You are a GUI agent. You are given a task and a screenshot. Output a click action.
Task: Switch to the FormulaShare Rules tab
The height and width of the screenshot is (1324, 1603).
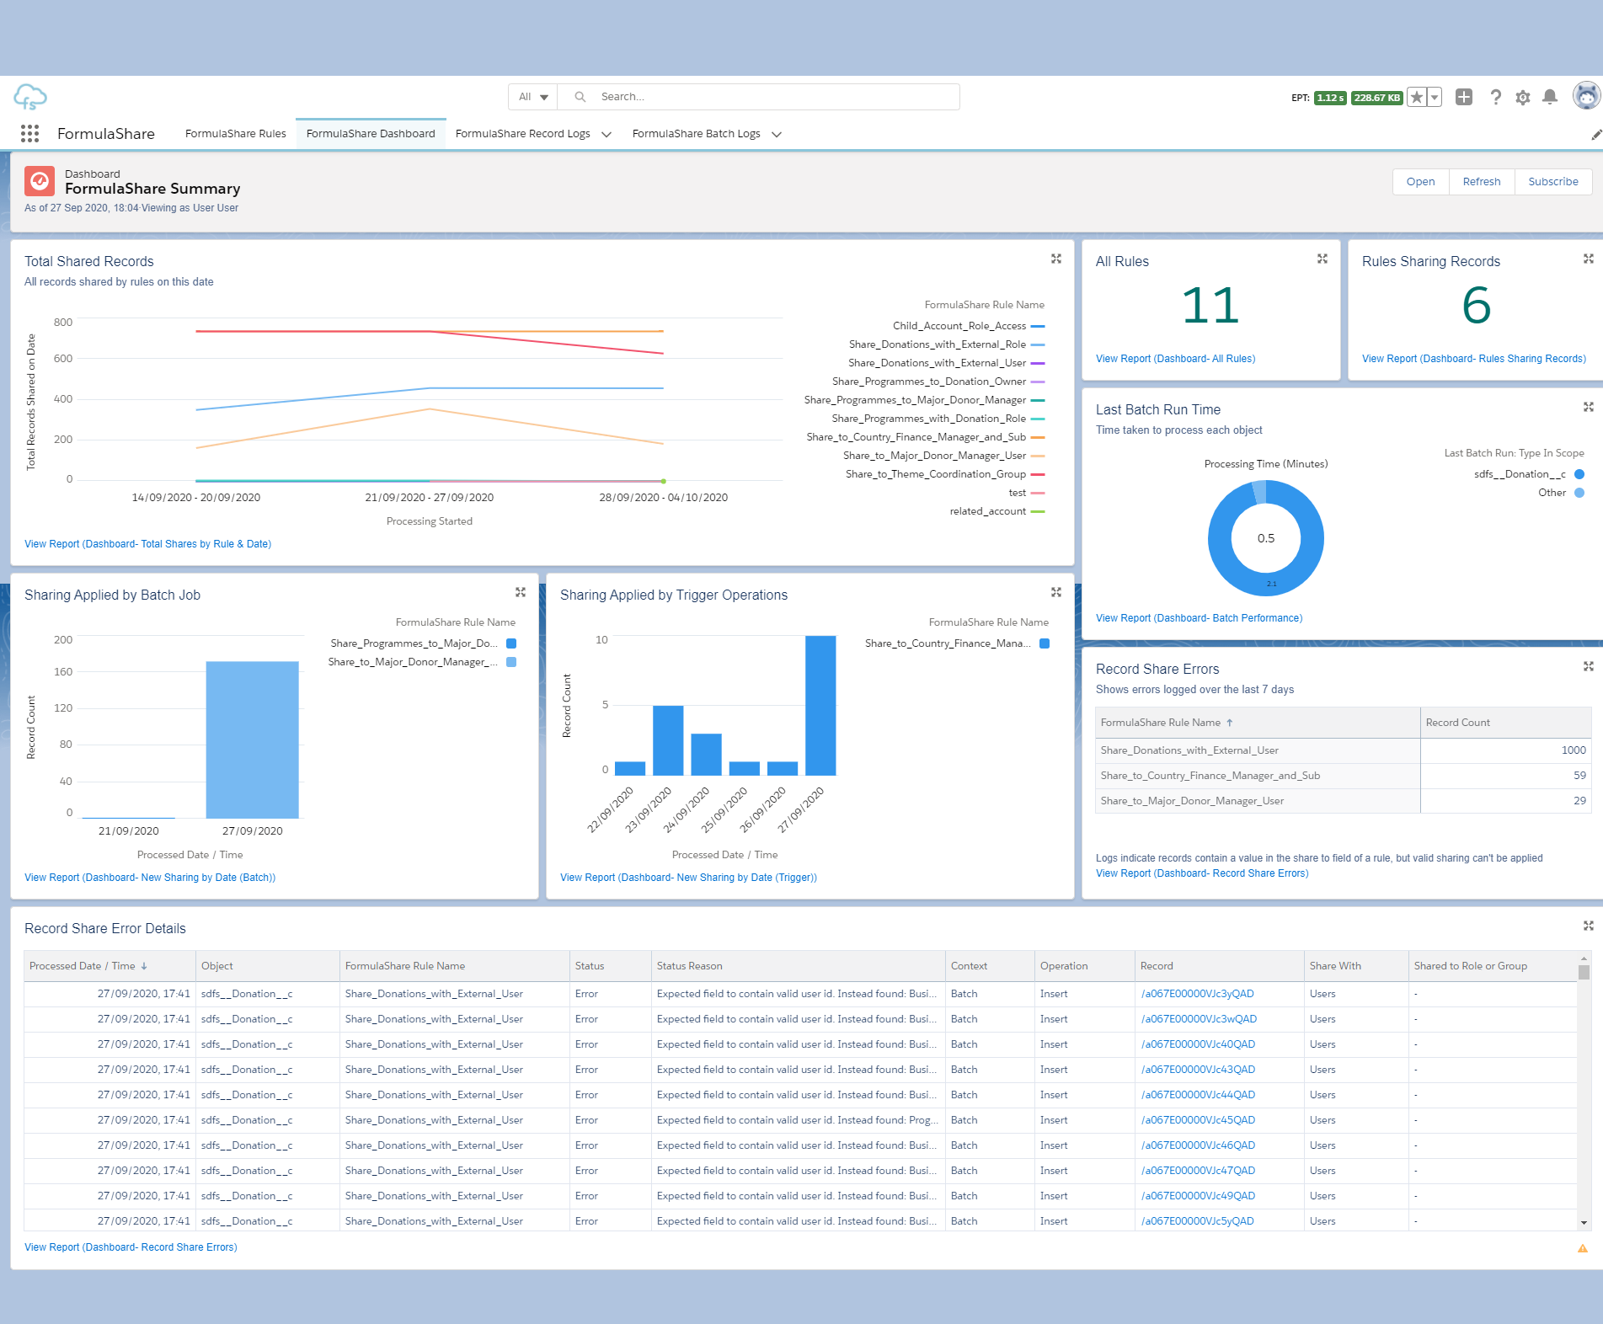(235, 133)
